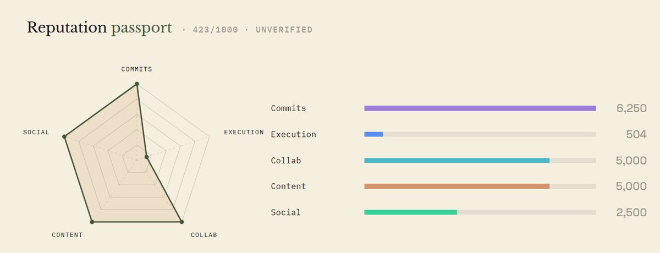Click the Social vertex dot on radar
Screen dimensions: 660x253
[x=64, y=136]
